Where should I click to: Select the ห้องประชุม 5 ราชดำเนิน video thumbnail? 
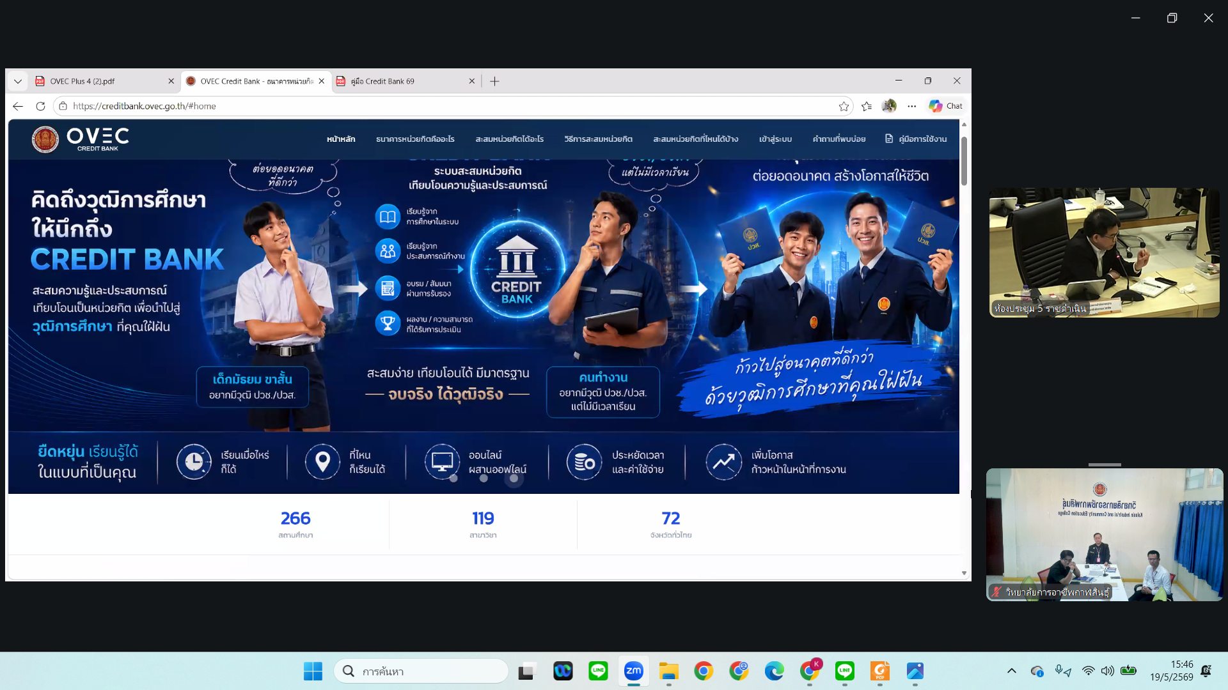pos(1104,252)
